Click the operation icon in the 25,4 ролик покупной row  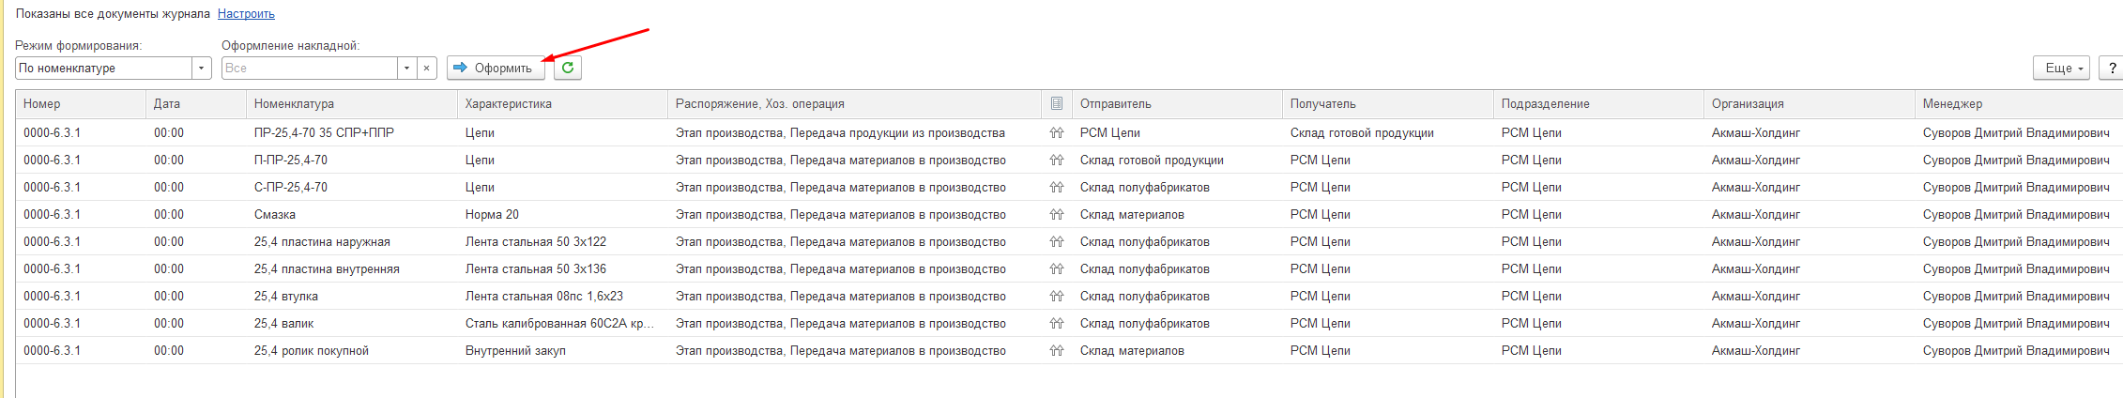click(x=1057, y=351)
